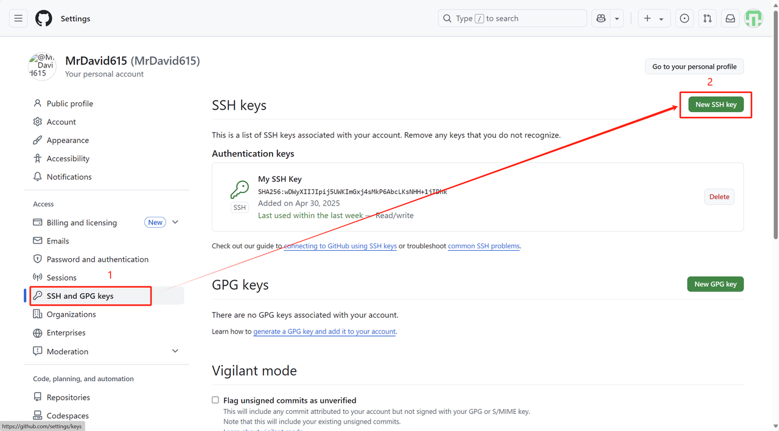Open the hamburger navigation menu
Screen dimensions: 779x431
[18, 18]
